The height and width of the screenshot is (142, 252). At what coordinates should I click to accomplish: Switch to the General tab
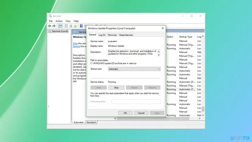pyautogui.click(x=93, y=35)
